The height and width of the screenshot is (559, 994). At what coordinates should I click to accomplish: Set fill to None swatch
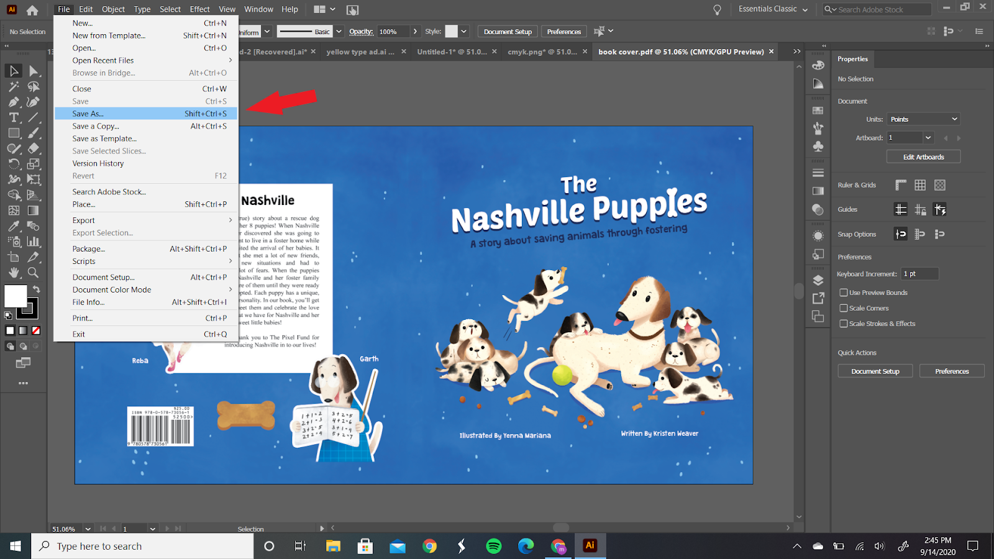tap(36, 330)
